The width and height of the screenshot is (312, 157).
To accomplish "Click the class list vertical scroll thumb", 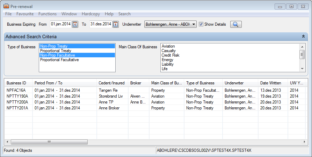I will [x=302, y=55].
